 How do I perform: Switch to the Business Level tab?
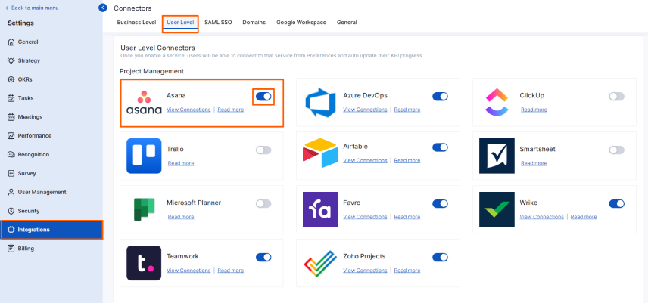tap(136, 22)
